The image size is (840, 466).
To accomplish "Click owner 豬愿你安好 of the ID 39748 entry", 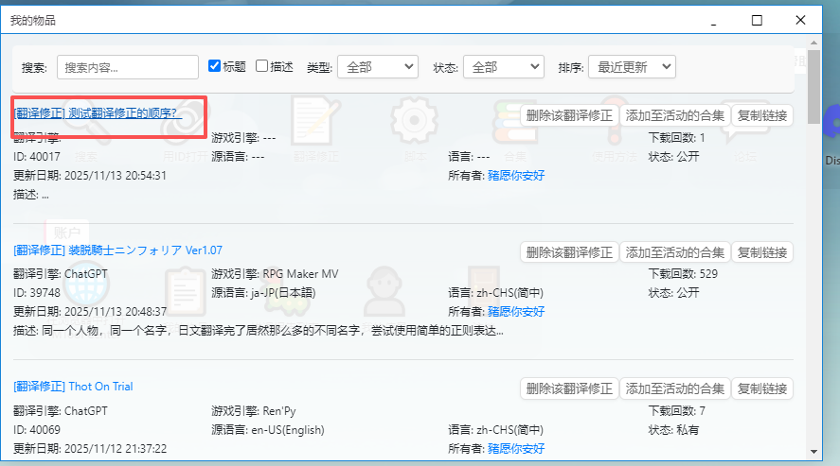I will pyautogui.click(x=515, y=311).
